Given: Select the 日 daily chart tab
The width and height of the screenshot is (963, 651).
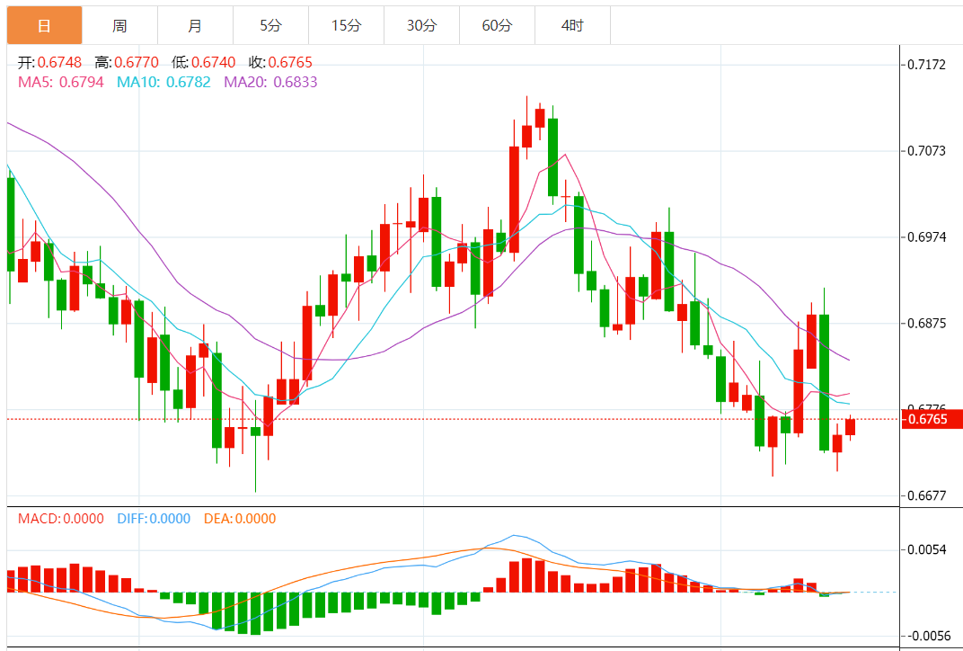Looking at the screenshot, I should [44, 26].
